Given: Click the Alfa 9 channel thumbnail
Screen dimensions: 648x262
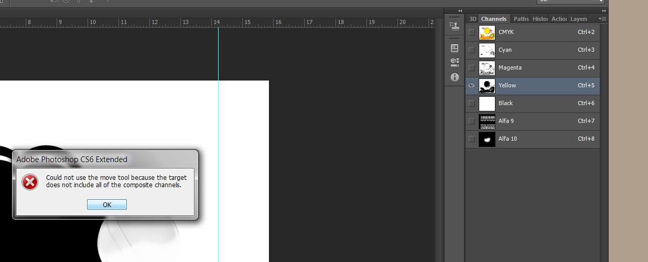Looking at the screenshot, I should (487, 121).
